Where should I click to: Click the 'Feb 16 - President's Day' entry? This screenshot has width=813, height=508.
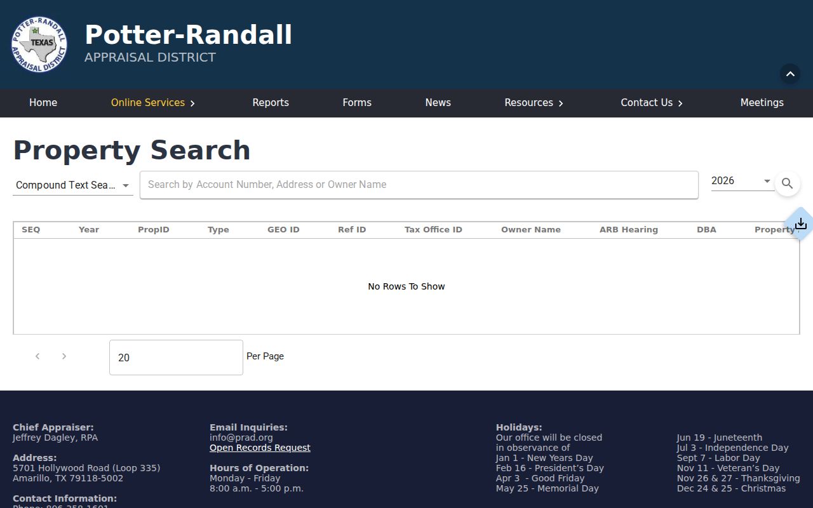[550, 468]
